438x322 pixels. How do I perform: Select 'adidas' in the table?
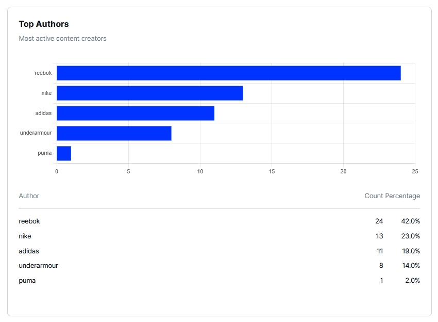point(29,251)
